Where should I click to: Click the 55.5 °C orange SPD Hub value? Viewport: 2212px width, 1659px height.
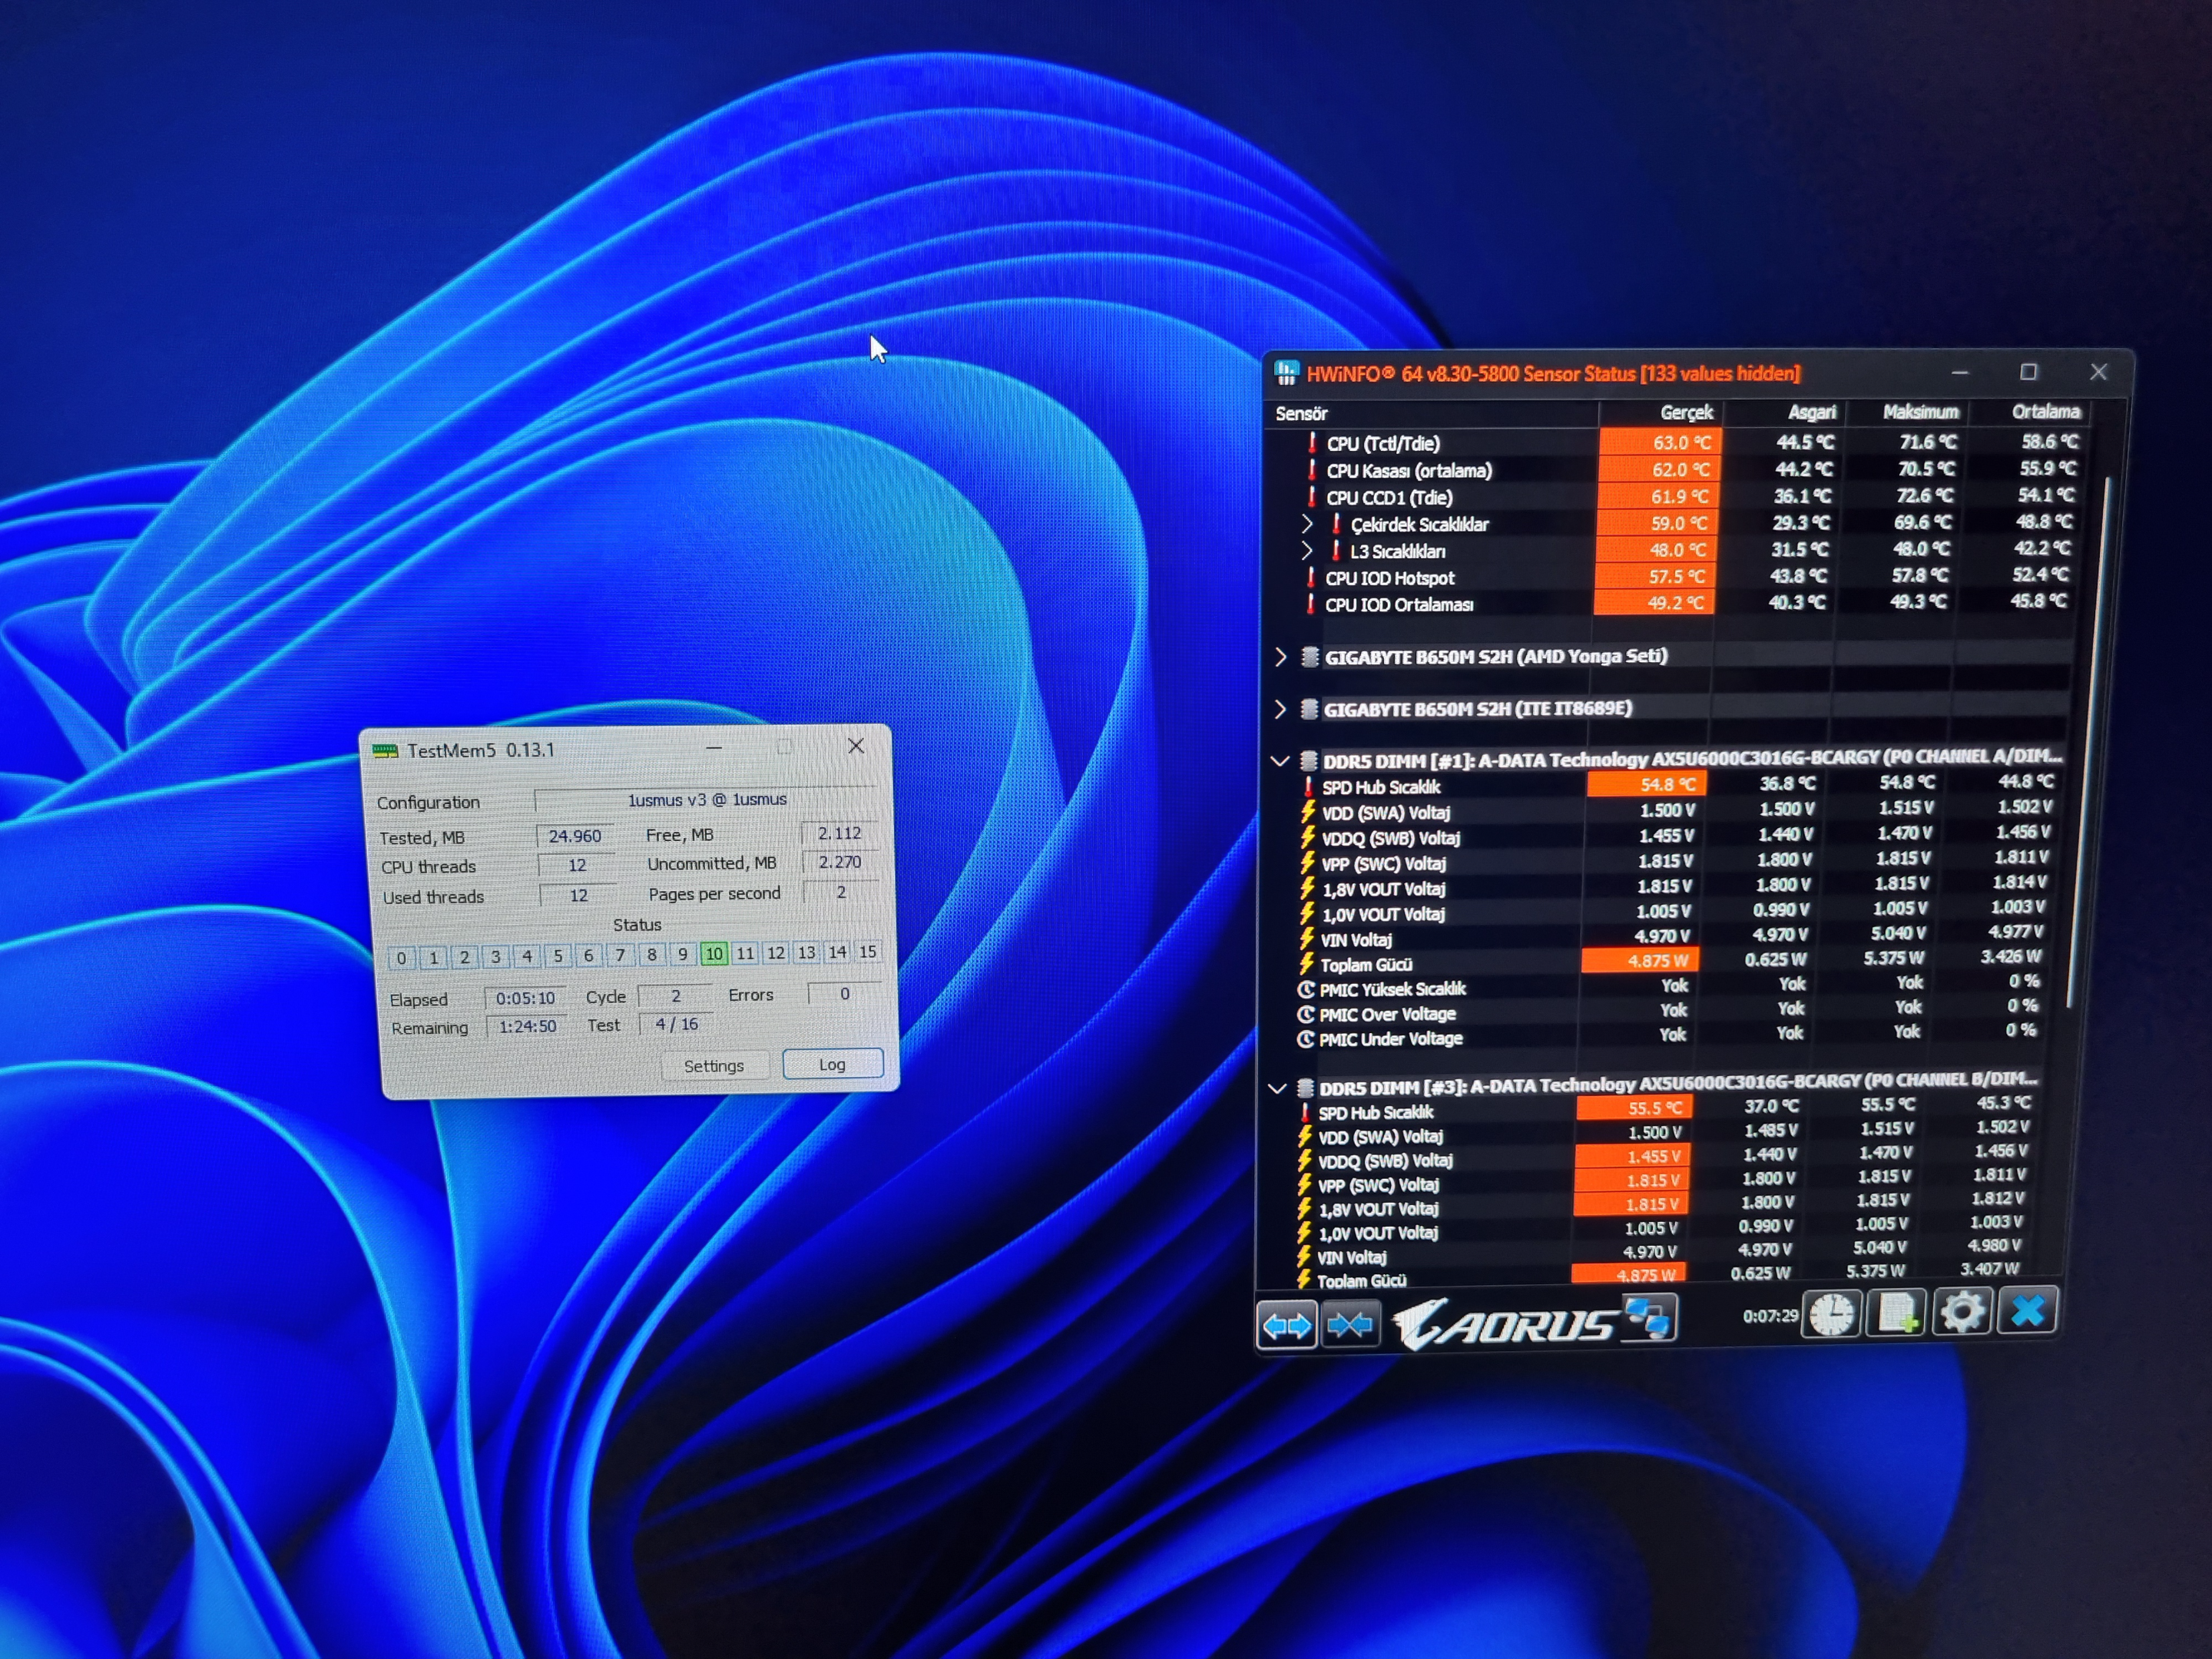(x=1635, y=1108)
